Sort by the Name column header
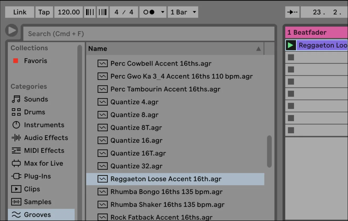This screenshot has width=348, height=221. 175,49
